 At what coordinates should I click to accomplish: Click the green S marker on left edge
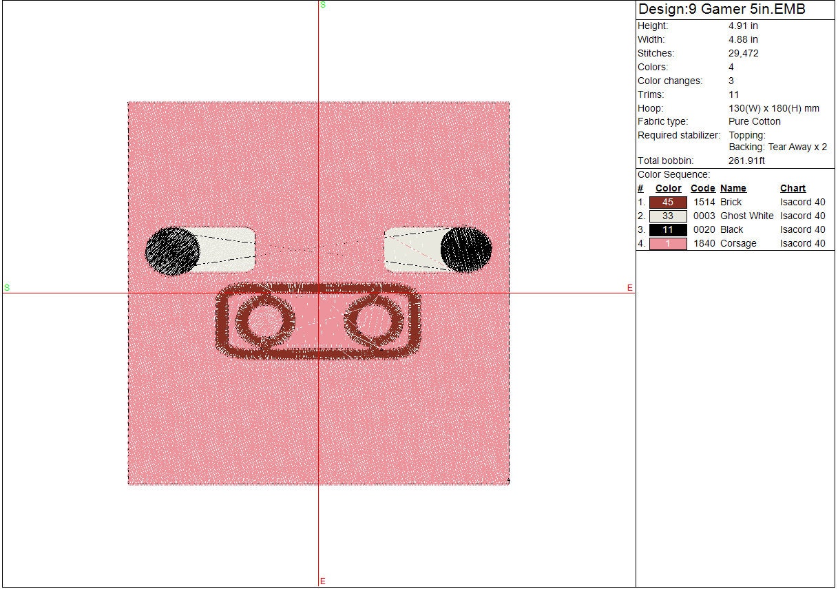coord(7,287)
